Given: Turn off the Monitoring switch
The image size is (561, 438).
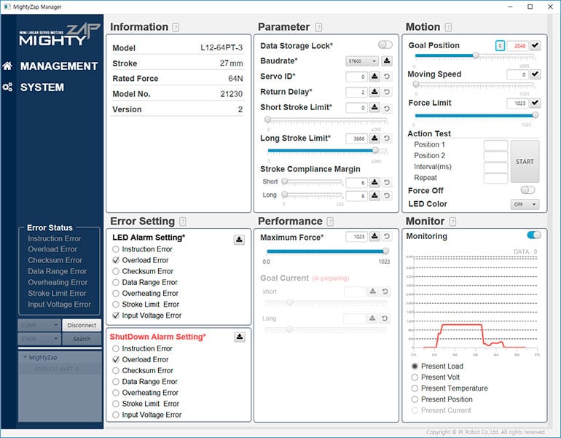Looking at the screenshot, I should pyautogui.click(x=534, y=235).
